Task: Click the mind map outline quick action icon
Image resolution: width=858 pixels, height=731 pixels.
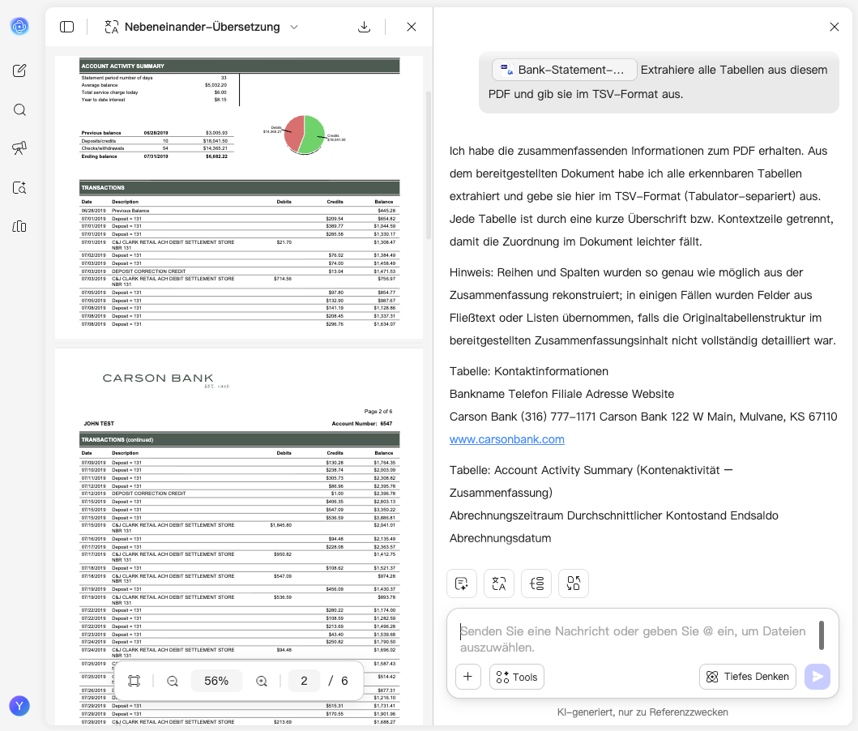Action: (x=536, y=584)
